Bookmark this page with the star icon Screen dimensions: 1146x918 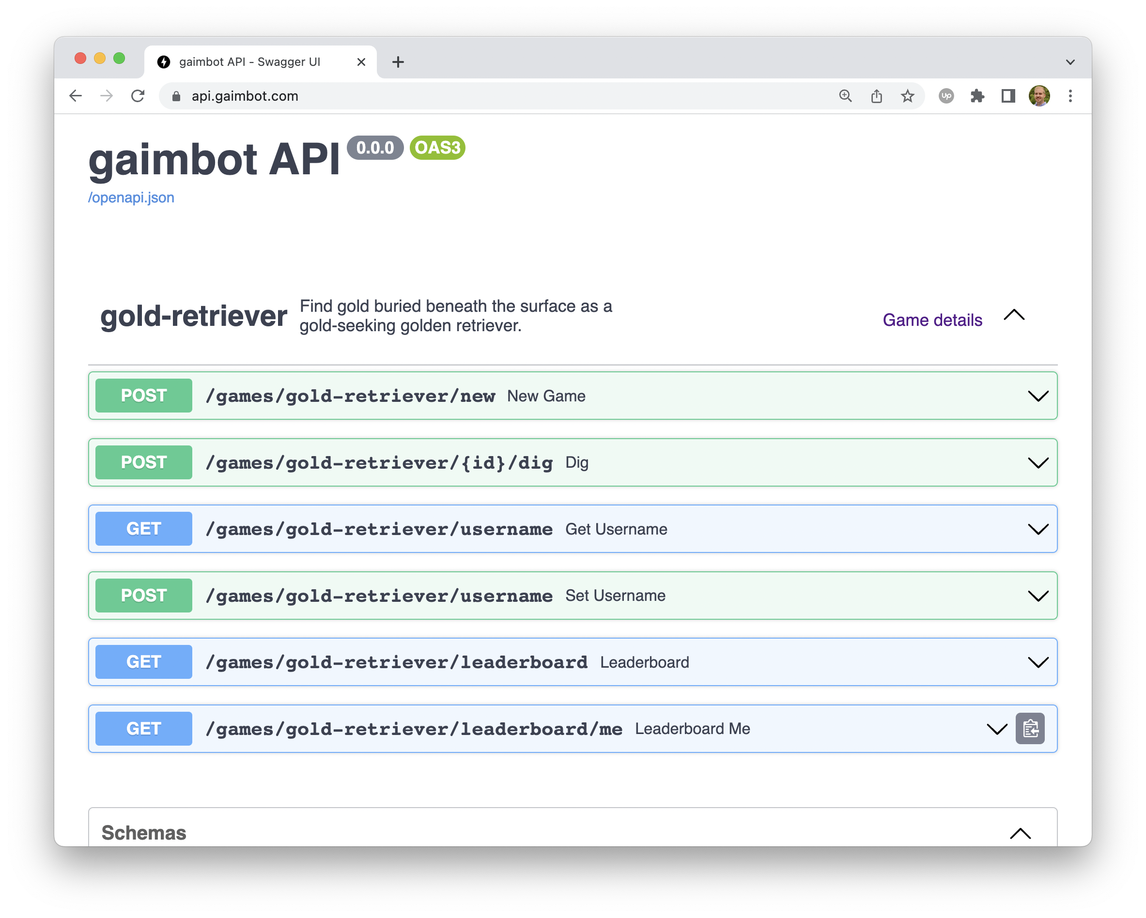(907, 96)
